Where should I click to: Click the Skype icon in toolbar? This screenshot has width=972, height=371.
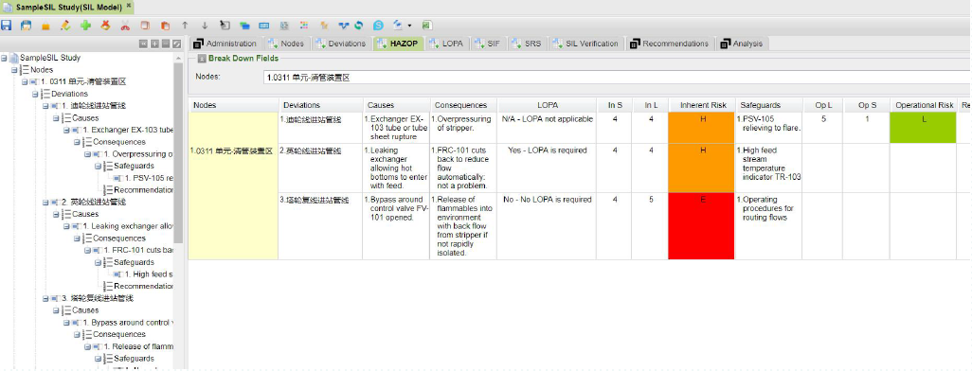point(378,26)
